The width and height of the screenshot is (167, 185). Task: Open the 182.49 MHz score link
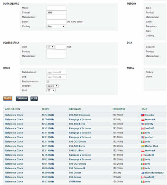48,115
